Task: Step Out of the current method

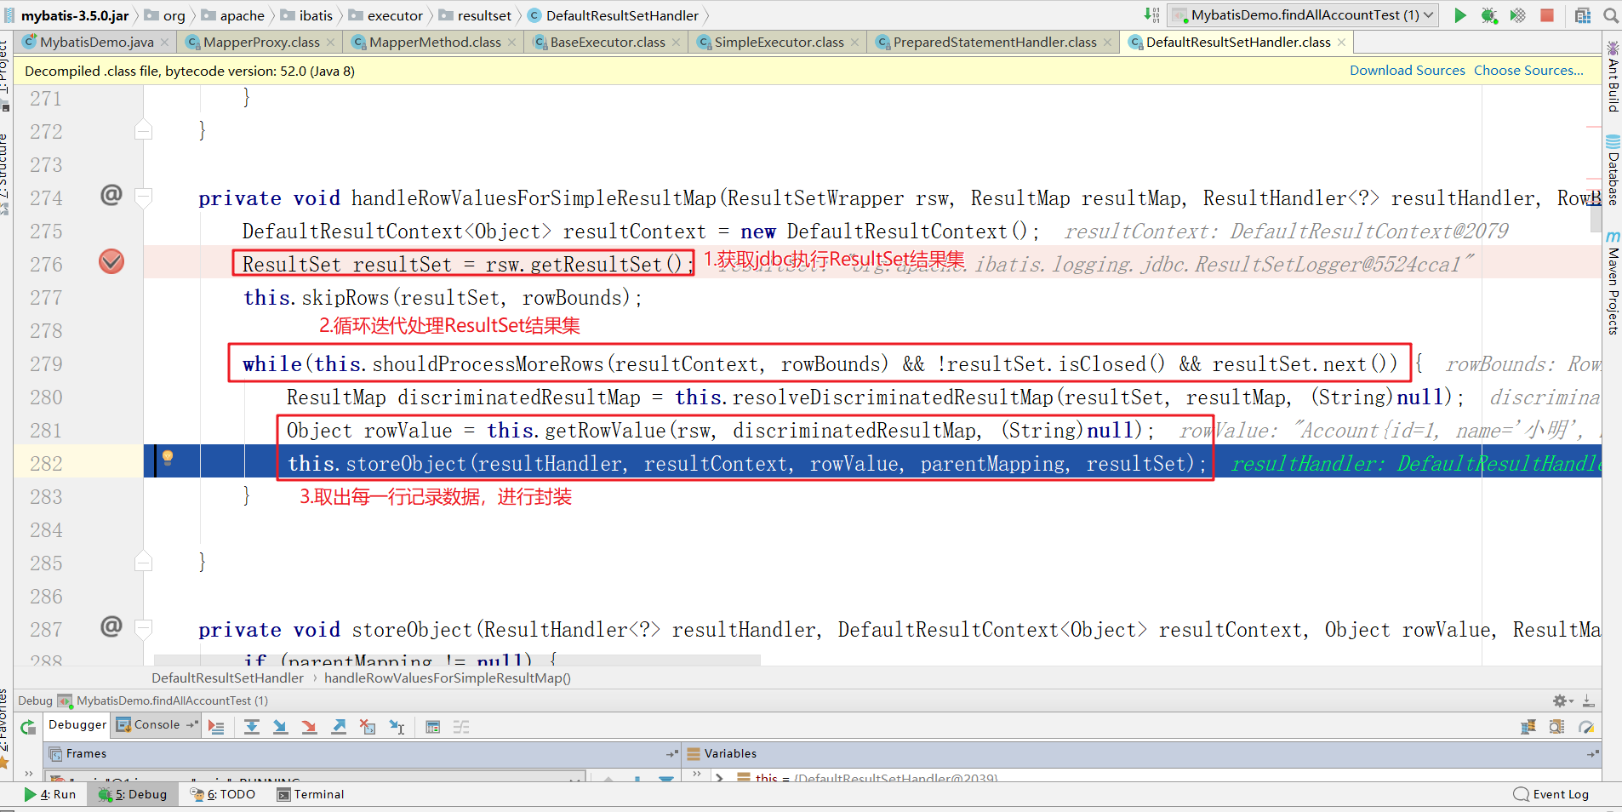Action: [x=339, y=728]
